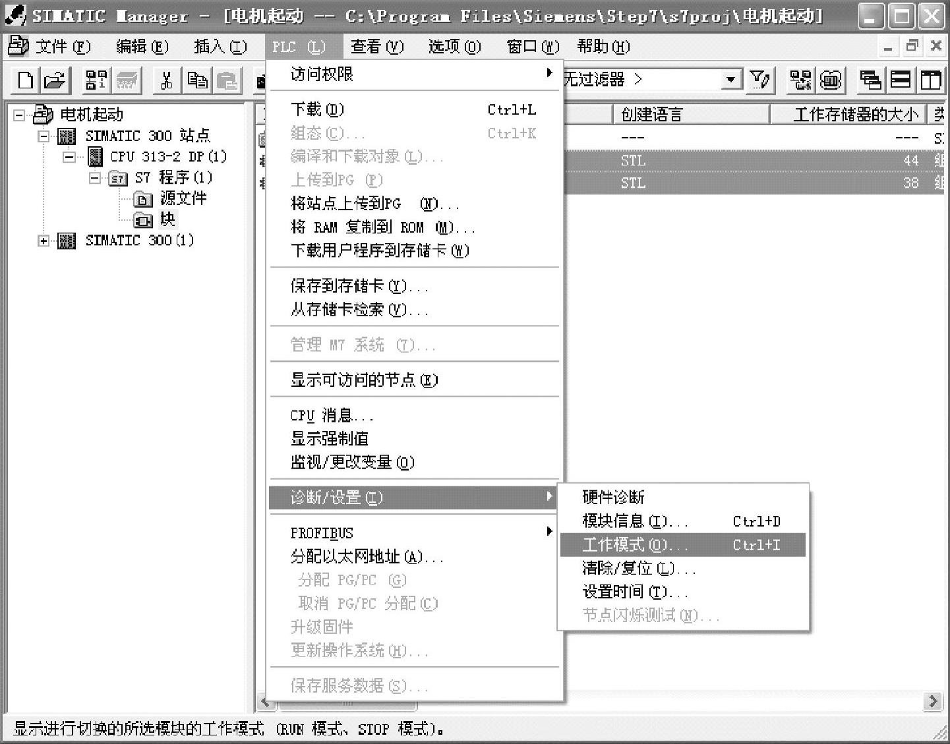Click the Arrange Vertically toolbar icon
Screen dimensions: 950x744
[x=931, y=80]
